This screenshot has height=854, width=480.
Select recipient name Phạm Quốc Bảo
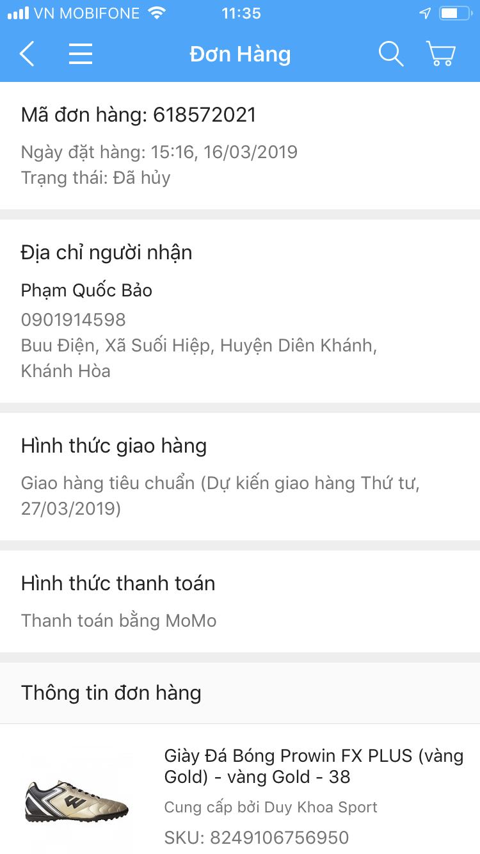click(x=87, y=290)
